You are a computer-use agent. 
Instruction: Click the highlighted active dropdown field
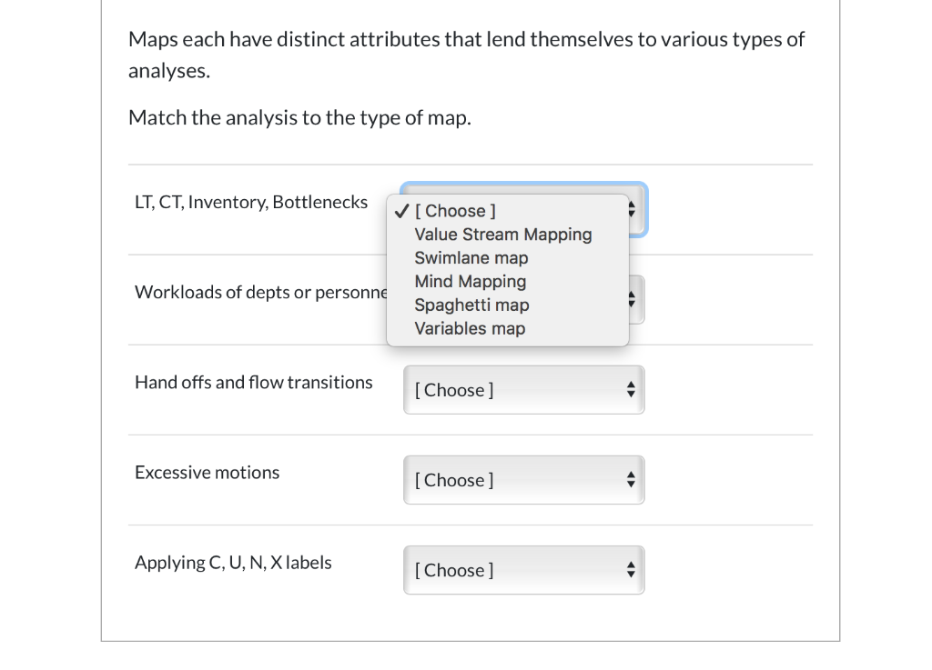click(x=523, y=208)
